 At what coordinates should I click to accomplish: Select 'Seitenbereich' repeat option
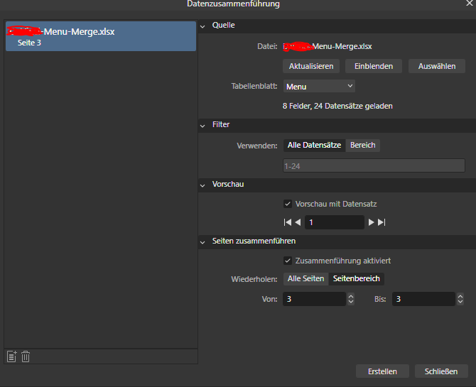[356, 278]
